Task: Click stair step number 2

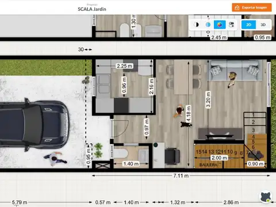Action: tap(253, 122)
